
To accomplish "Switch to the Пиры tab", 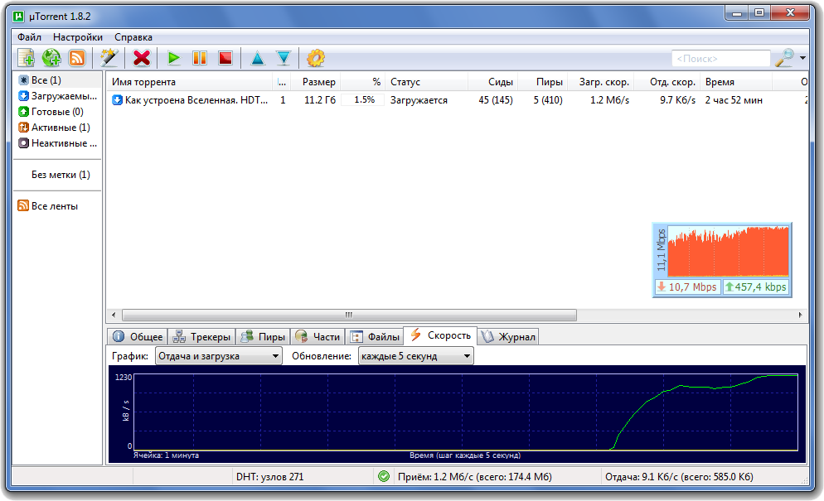I will tap(263, 337).
